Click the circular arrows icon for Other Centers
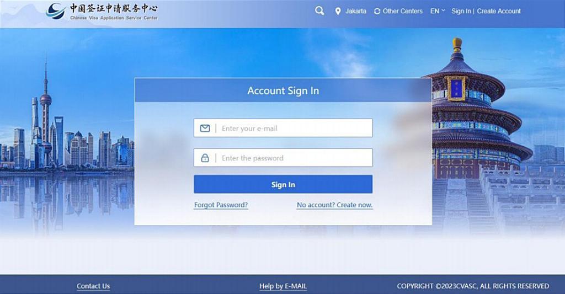Image resolution: width=565 pixels, height=294 pixels. click(x=377, y=12)
